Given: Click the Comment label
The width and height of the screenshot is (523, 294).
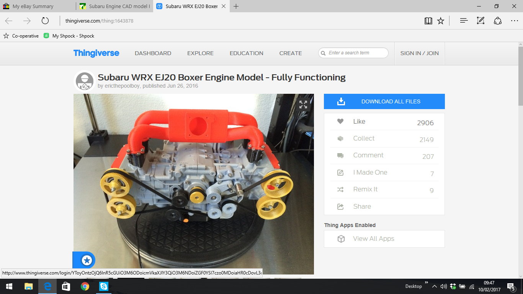Looking at the screenshot, I should point(368,155).
